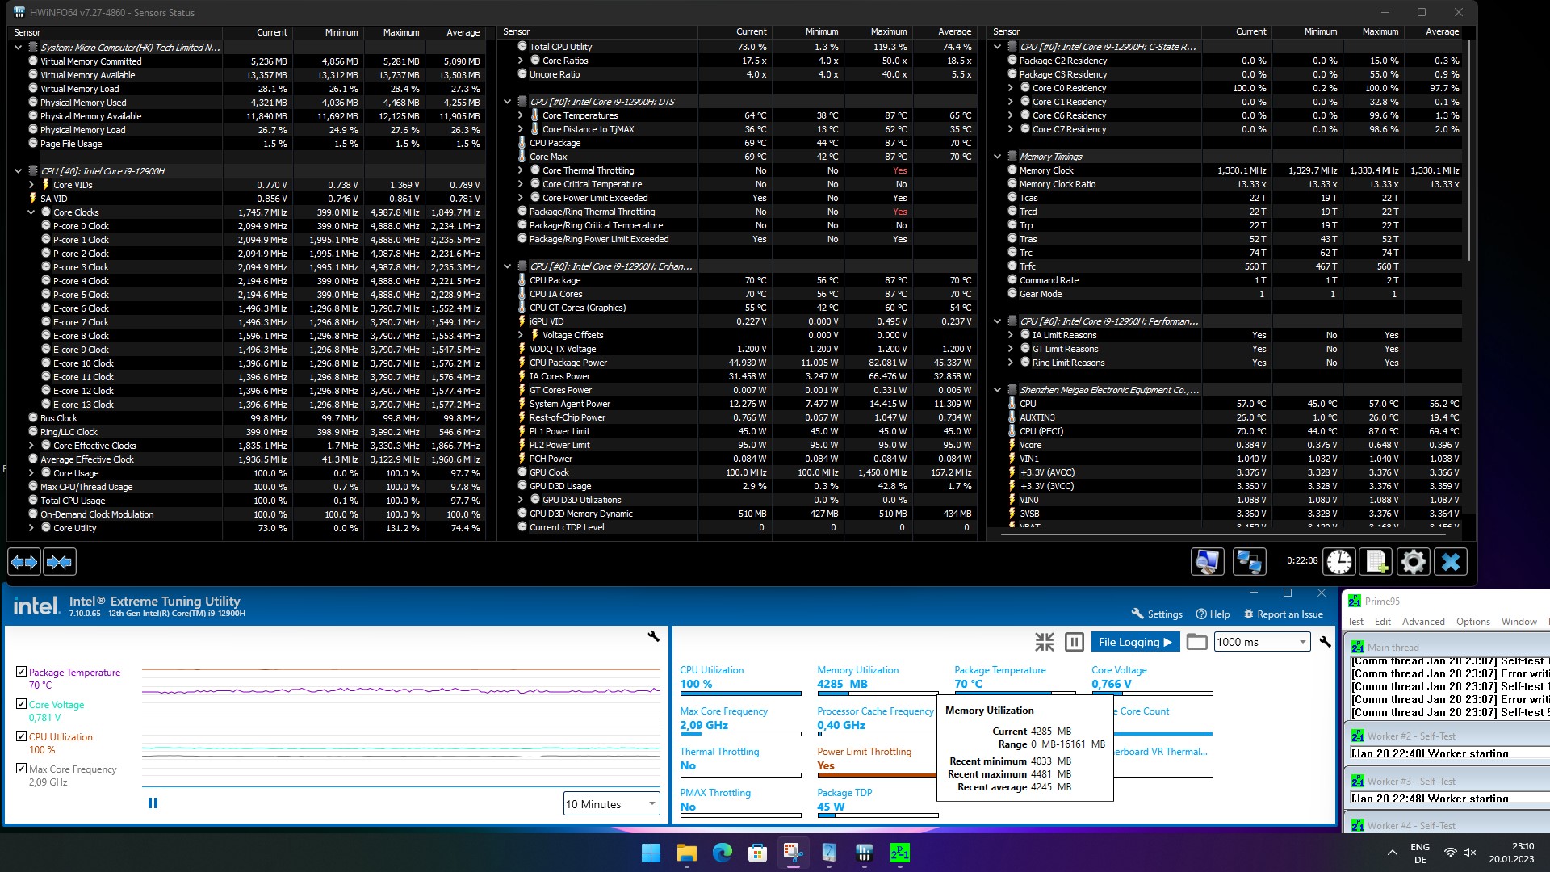Click Report an Issue in XTU

(x=1284, y=614)
